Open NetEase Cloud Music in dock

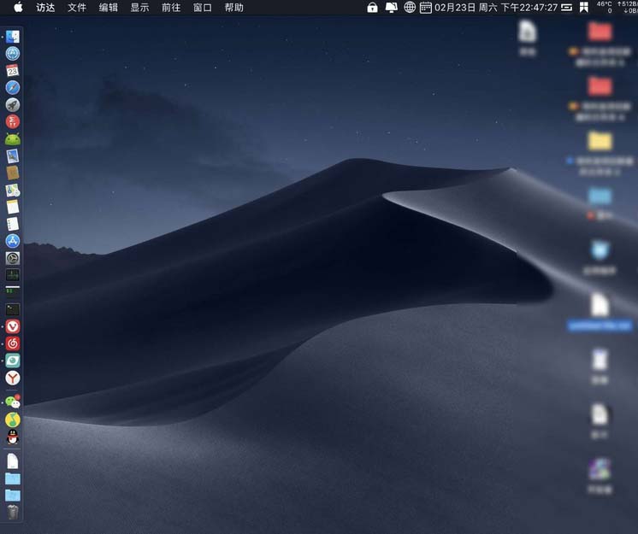pyautogui.click(x=13, y=343)
